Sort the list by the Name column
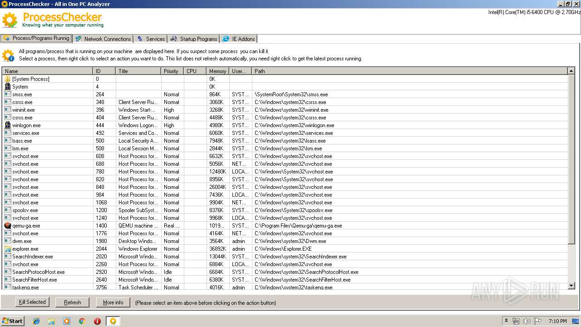The width and height of the screenshot is (581, 327). (48, 71)
